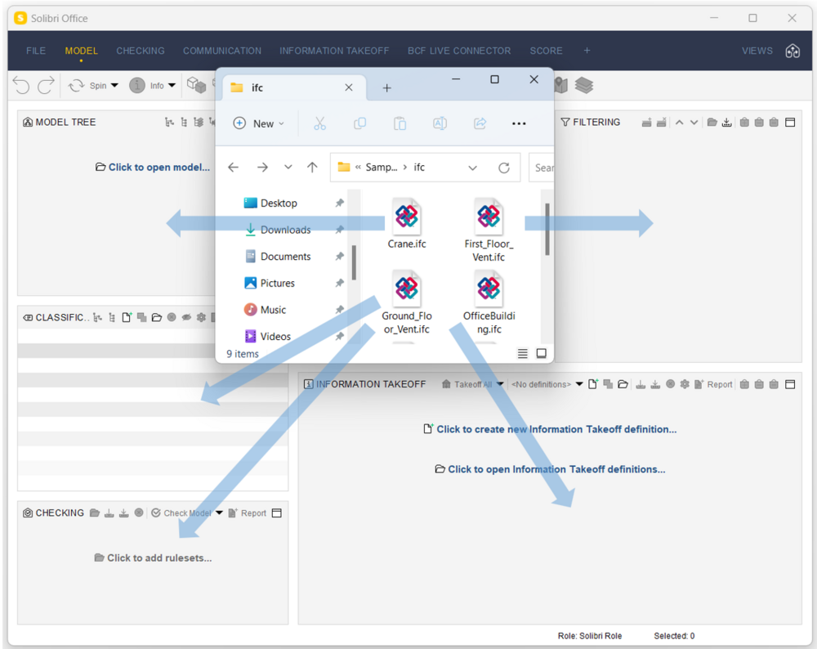Click the Cut icon in the ifc Explorer window
This screenshot has width=817, height=649.
click(x=320, y=123)
